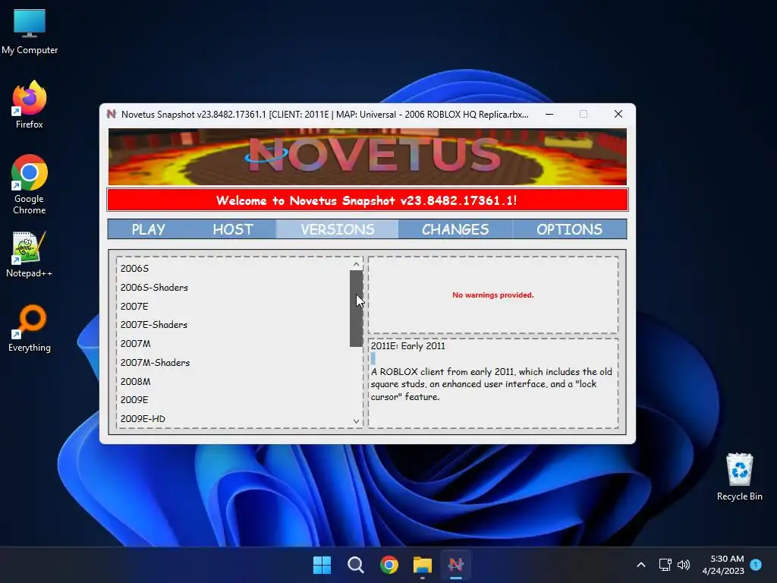Click the Novetus title bar logo icon

click(x=112, y=114)
